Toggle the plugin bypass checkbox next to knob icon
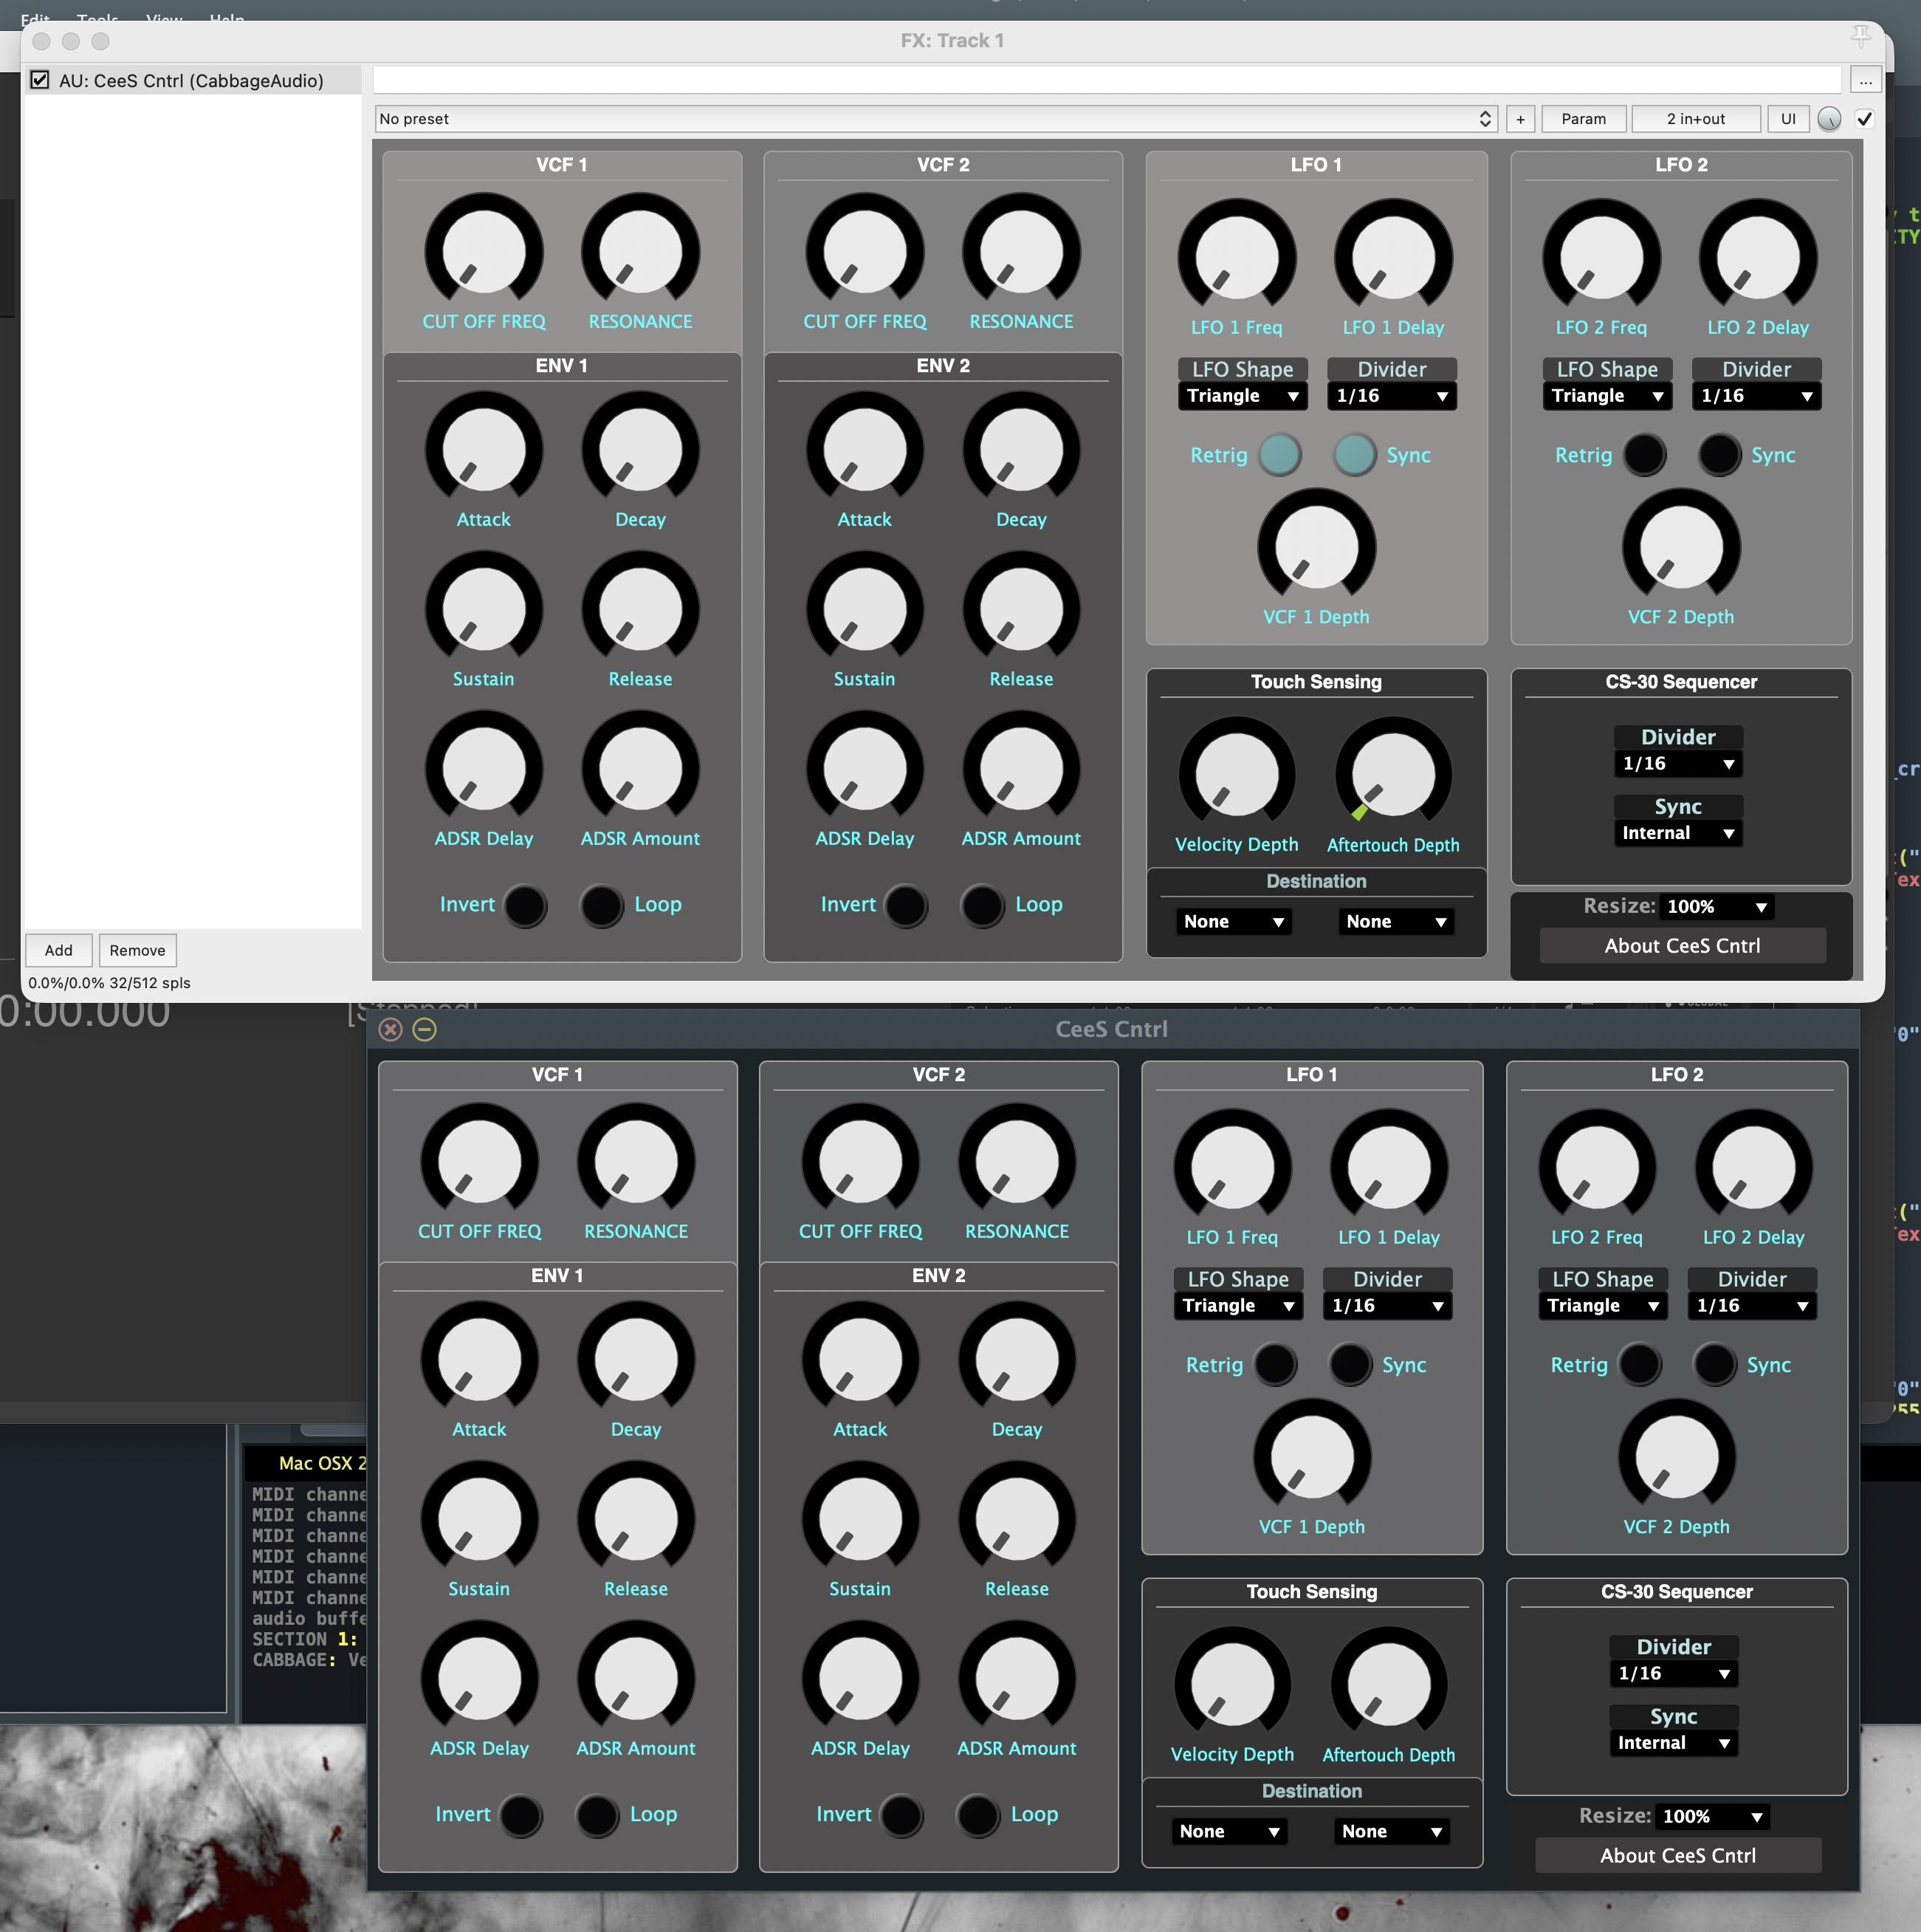The image size is (1921, 1932). (1864, 119)
